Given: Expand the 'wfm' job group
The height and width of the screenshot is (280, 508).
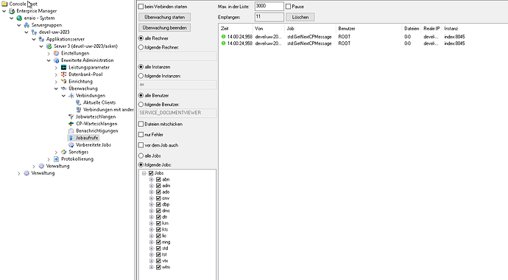Looking at the screenshot, I should pyautogui.click(x=152, y=267).
